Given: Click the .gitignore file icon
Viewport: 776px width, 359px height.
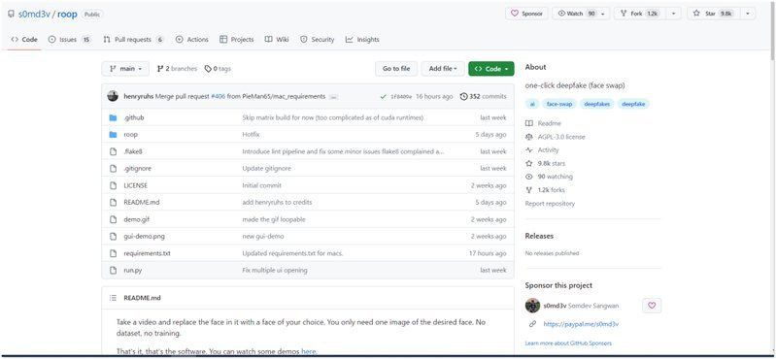Looking at the screenshot, I should 113,169.
